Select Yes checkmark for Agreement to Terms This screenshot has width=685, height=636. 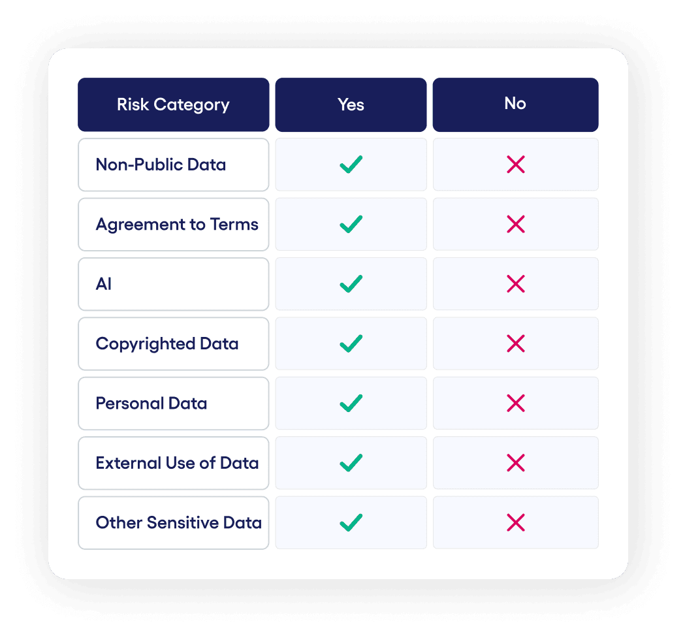351,225
